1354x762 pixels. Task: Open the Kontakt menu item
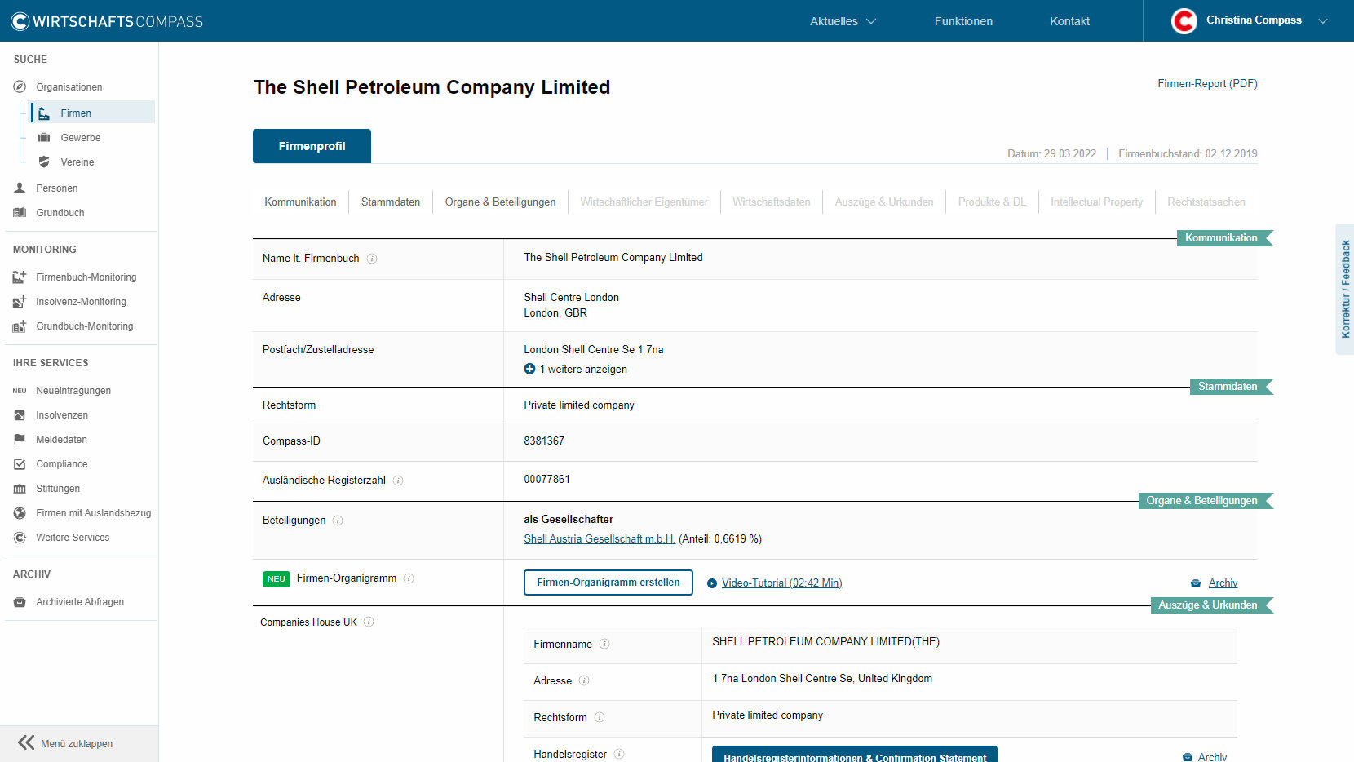click(1069, 21)
